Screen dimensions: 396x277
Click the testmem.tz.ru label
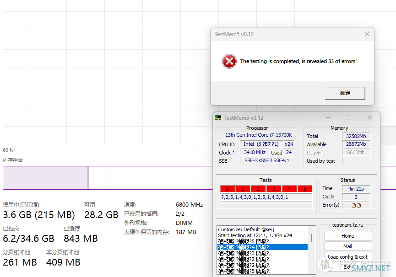(x=348, y=225)
